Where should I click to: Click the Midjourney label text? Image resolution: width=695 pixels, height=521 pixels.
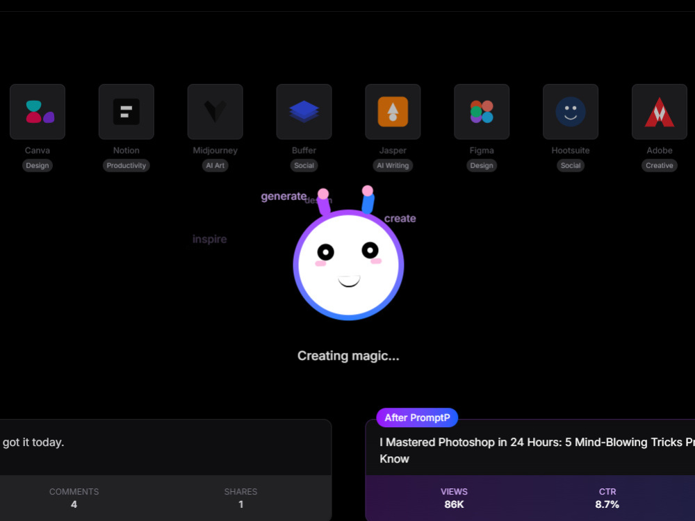click(x=215, y=150)
